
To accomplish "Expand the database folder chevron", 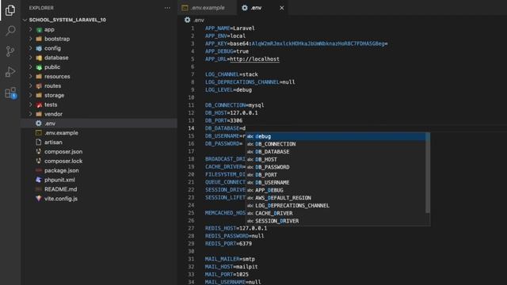I will point(31,58).
